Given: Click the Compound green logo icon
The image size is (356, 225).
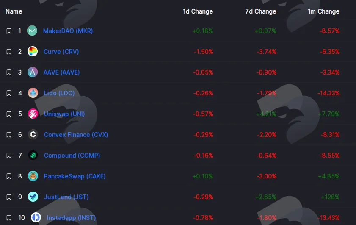Looking at the screenshot, I should click(33, 155).
